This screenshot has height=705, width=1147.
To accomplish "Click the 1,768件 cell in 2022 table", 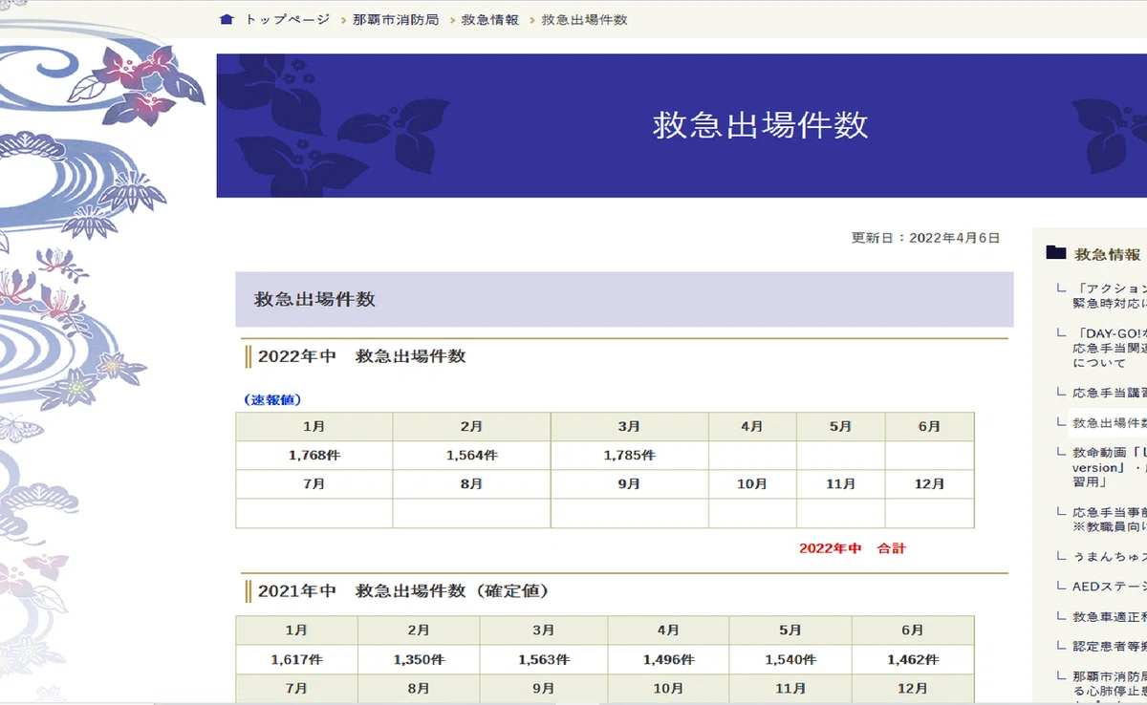I will 314,456.
